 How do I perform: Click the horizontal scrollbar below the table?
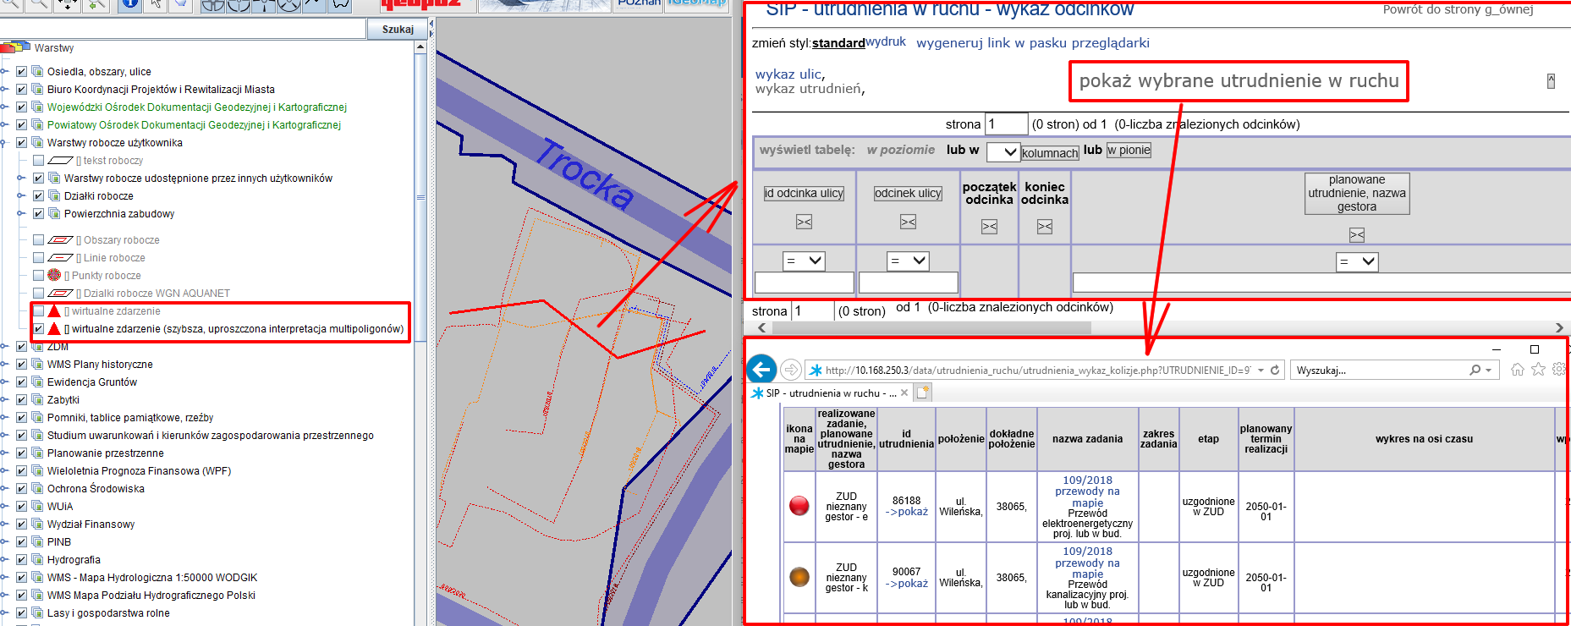[x=931, y=327]
